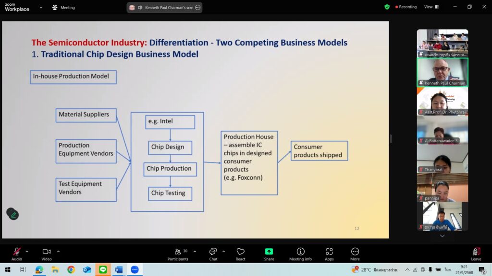This screenshot has height=276, width=492.
Task: Expand the audio settings caret
Action: [x=27, y=251]
